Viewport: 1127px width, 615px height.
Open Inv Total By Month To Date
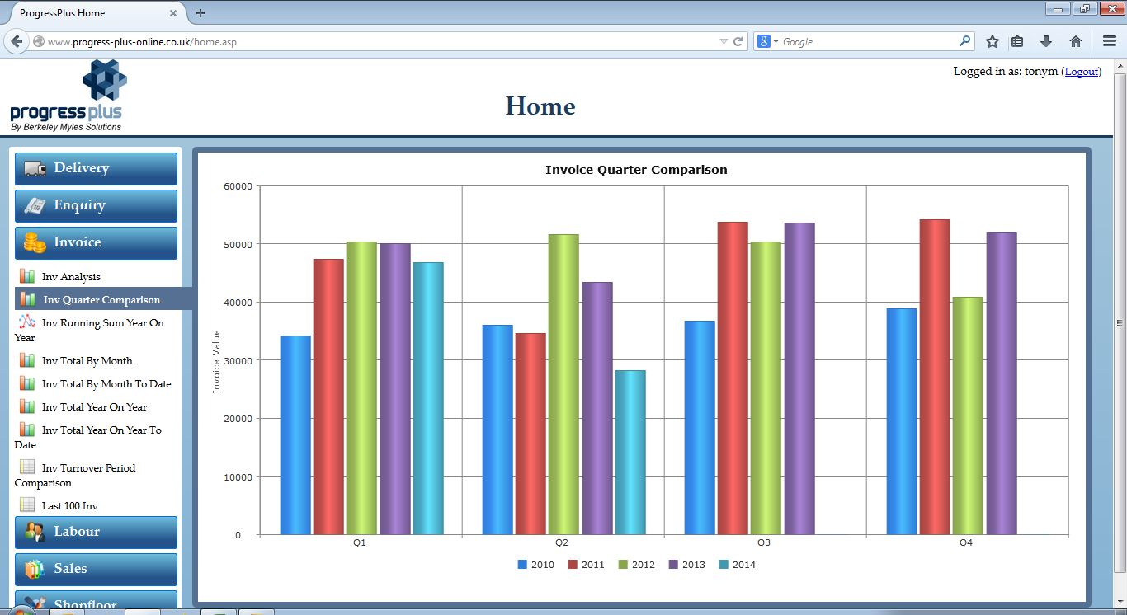tap(106, 383)
